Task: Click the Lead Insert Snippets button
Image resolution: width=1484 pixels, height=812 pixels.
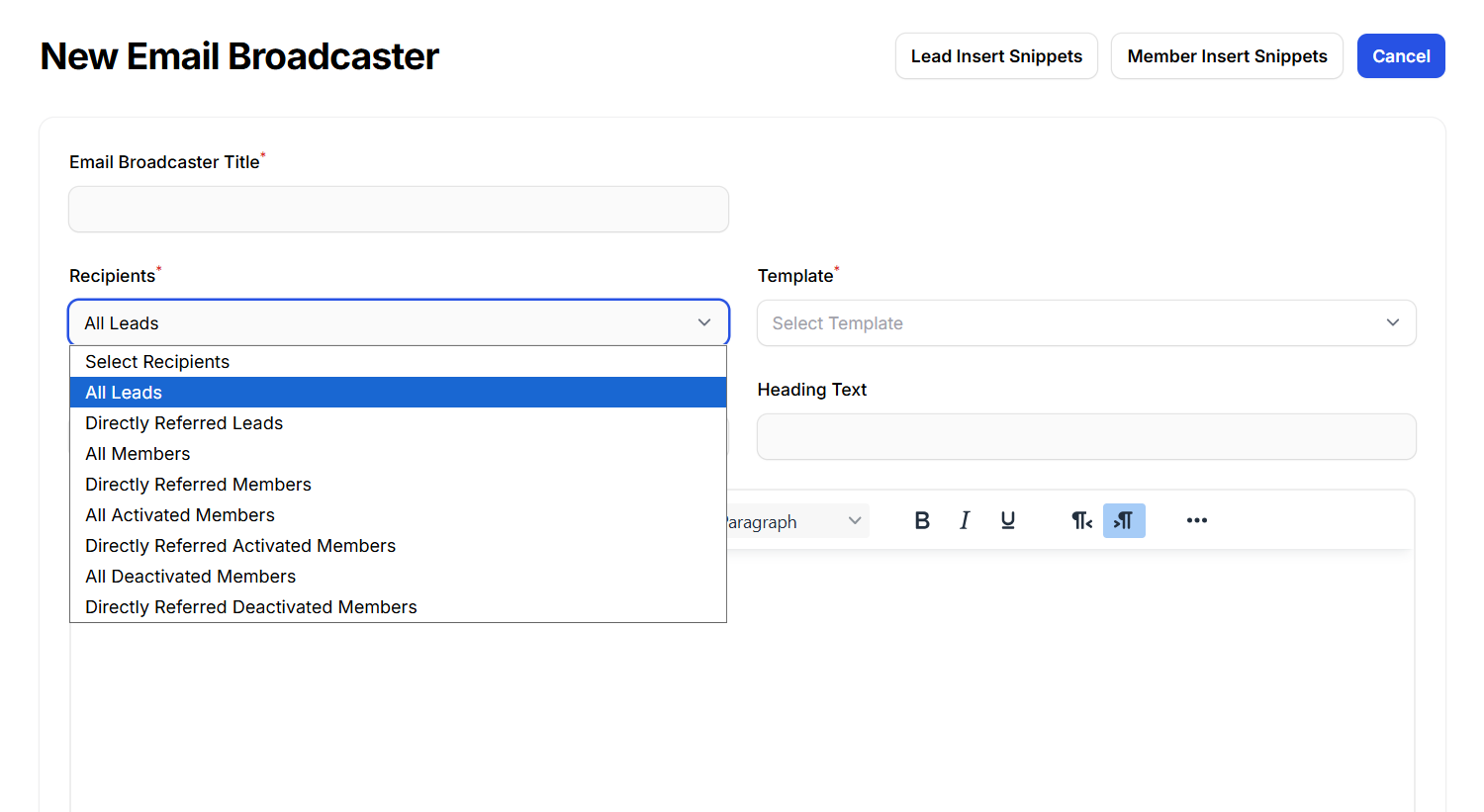Action: click(x=995, y=56)
